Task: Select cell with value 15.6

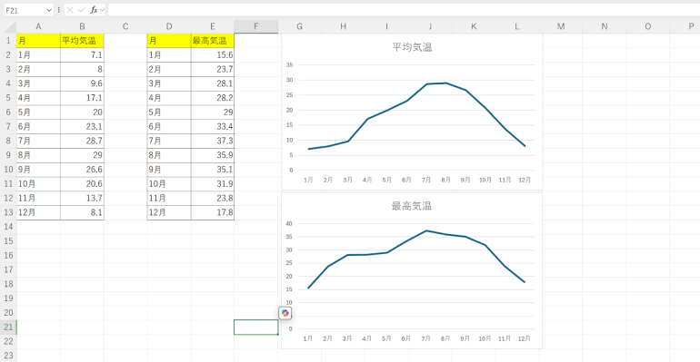Action: tap(213, 55)
